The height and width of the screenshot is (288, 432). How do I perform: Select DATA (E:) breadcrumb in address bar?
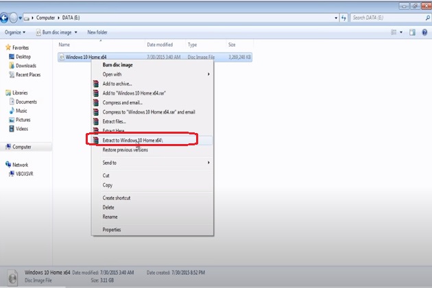(x=71, y=18)
